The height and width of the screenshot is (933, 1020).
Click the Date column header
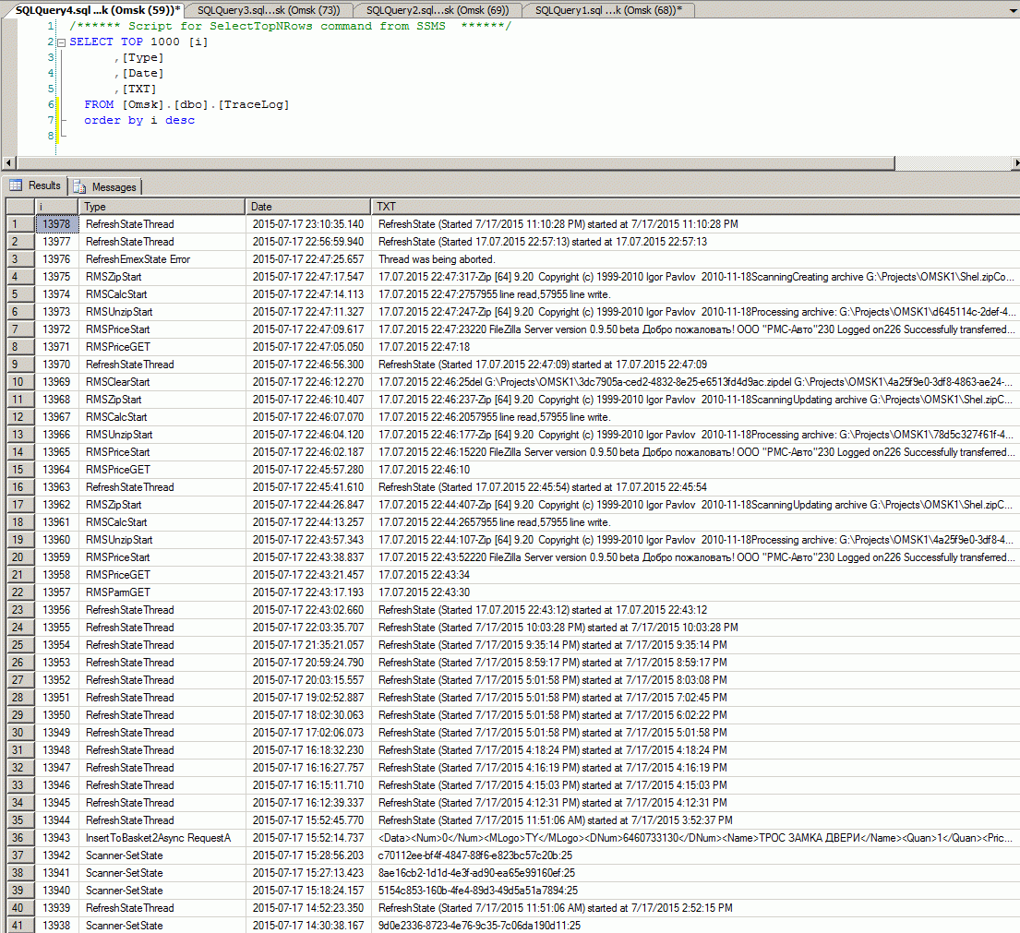[x=307, y=207]
